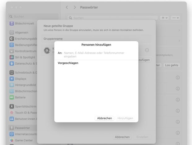Click Abbrechen in Personen hinzufügen dialog
192x145 pixels.
104,118
